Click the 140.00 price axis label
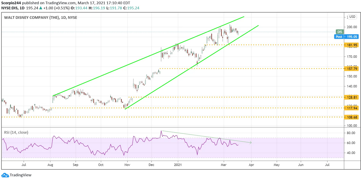 351,86
